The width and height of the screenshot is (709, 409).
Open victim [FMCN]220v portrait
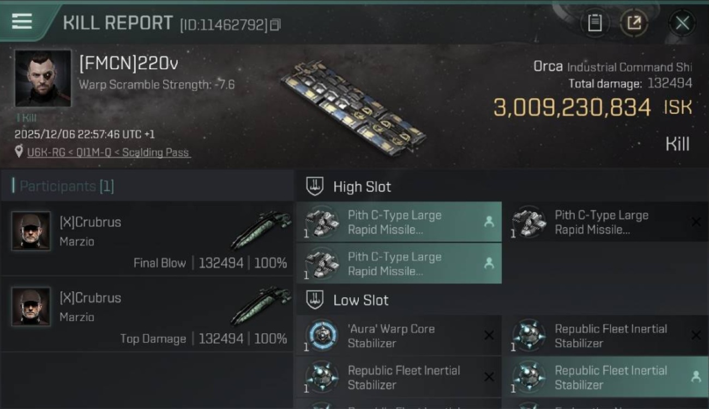(x=43, y=78)
